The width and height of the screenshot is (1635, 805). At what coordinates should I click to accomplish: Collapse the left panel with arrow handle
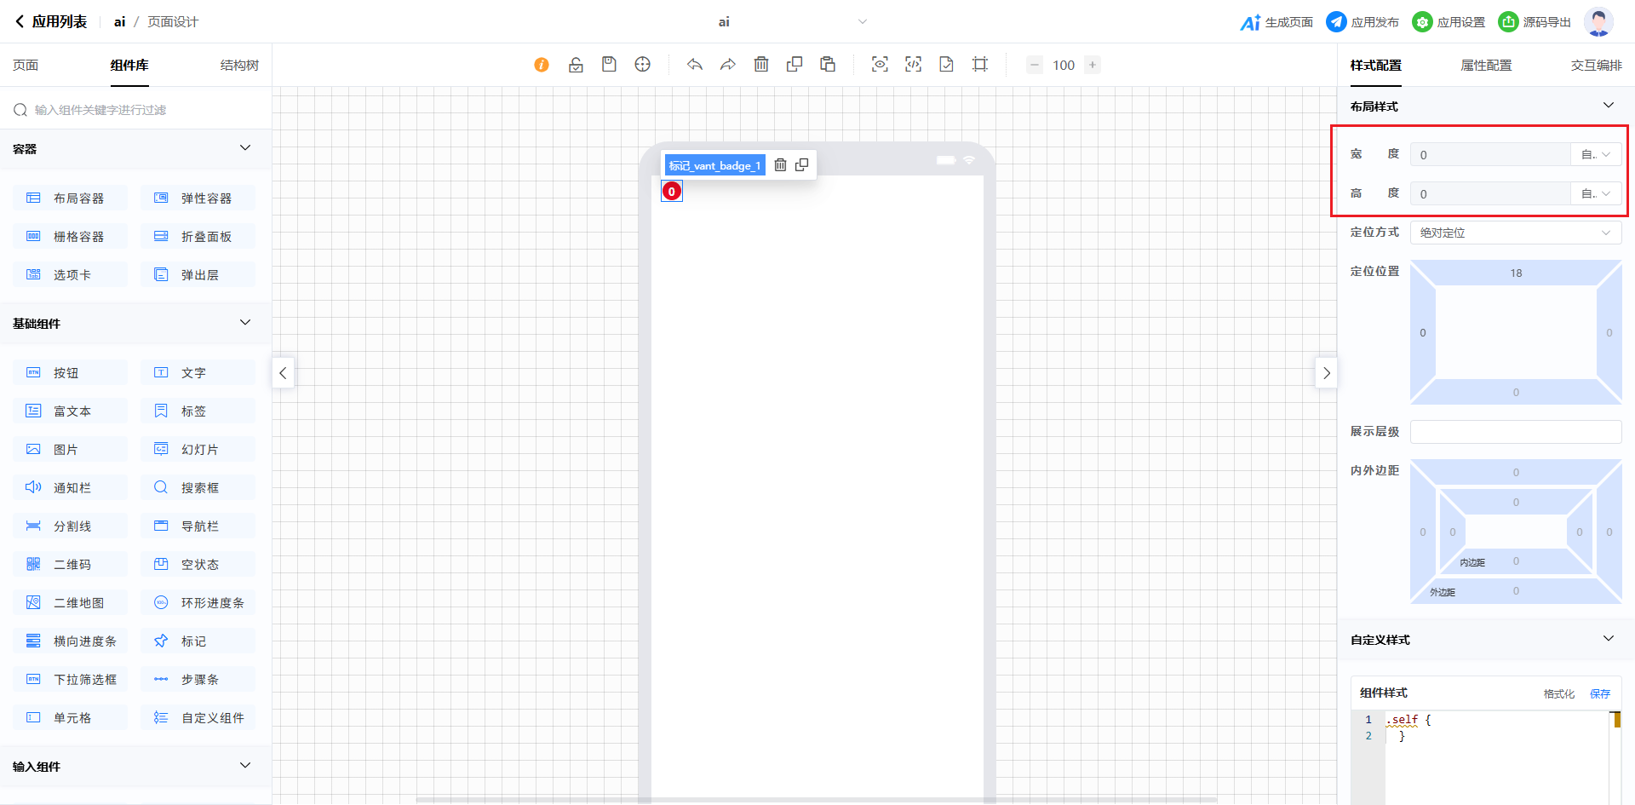(x=283, y=373)
